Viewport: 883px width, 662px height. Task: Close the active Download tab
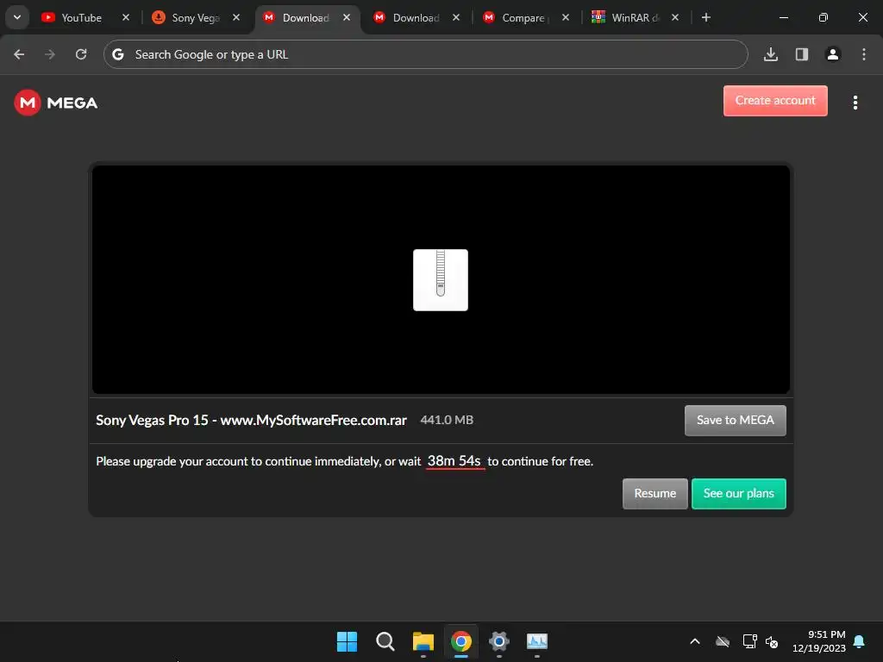click(347, 17)
